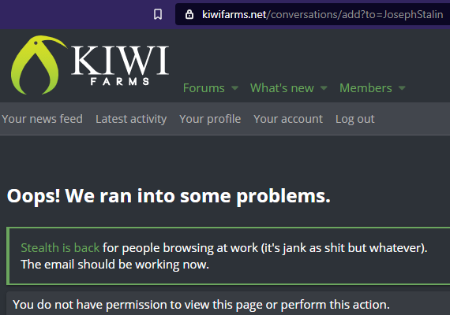Click the bookmark icon in the browser toolbar
Image resolution: width=450 pixels, height=315 pixels.
(x=158, y=14)
